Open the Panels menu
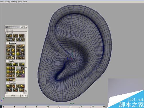The width and height of the screenshot is (144, 108). 25,2
